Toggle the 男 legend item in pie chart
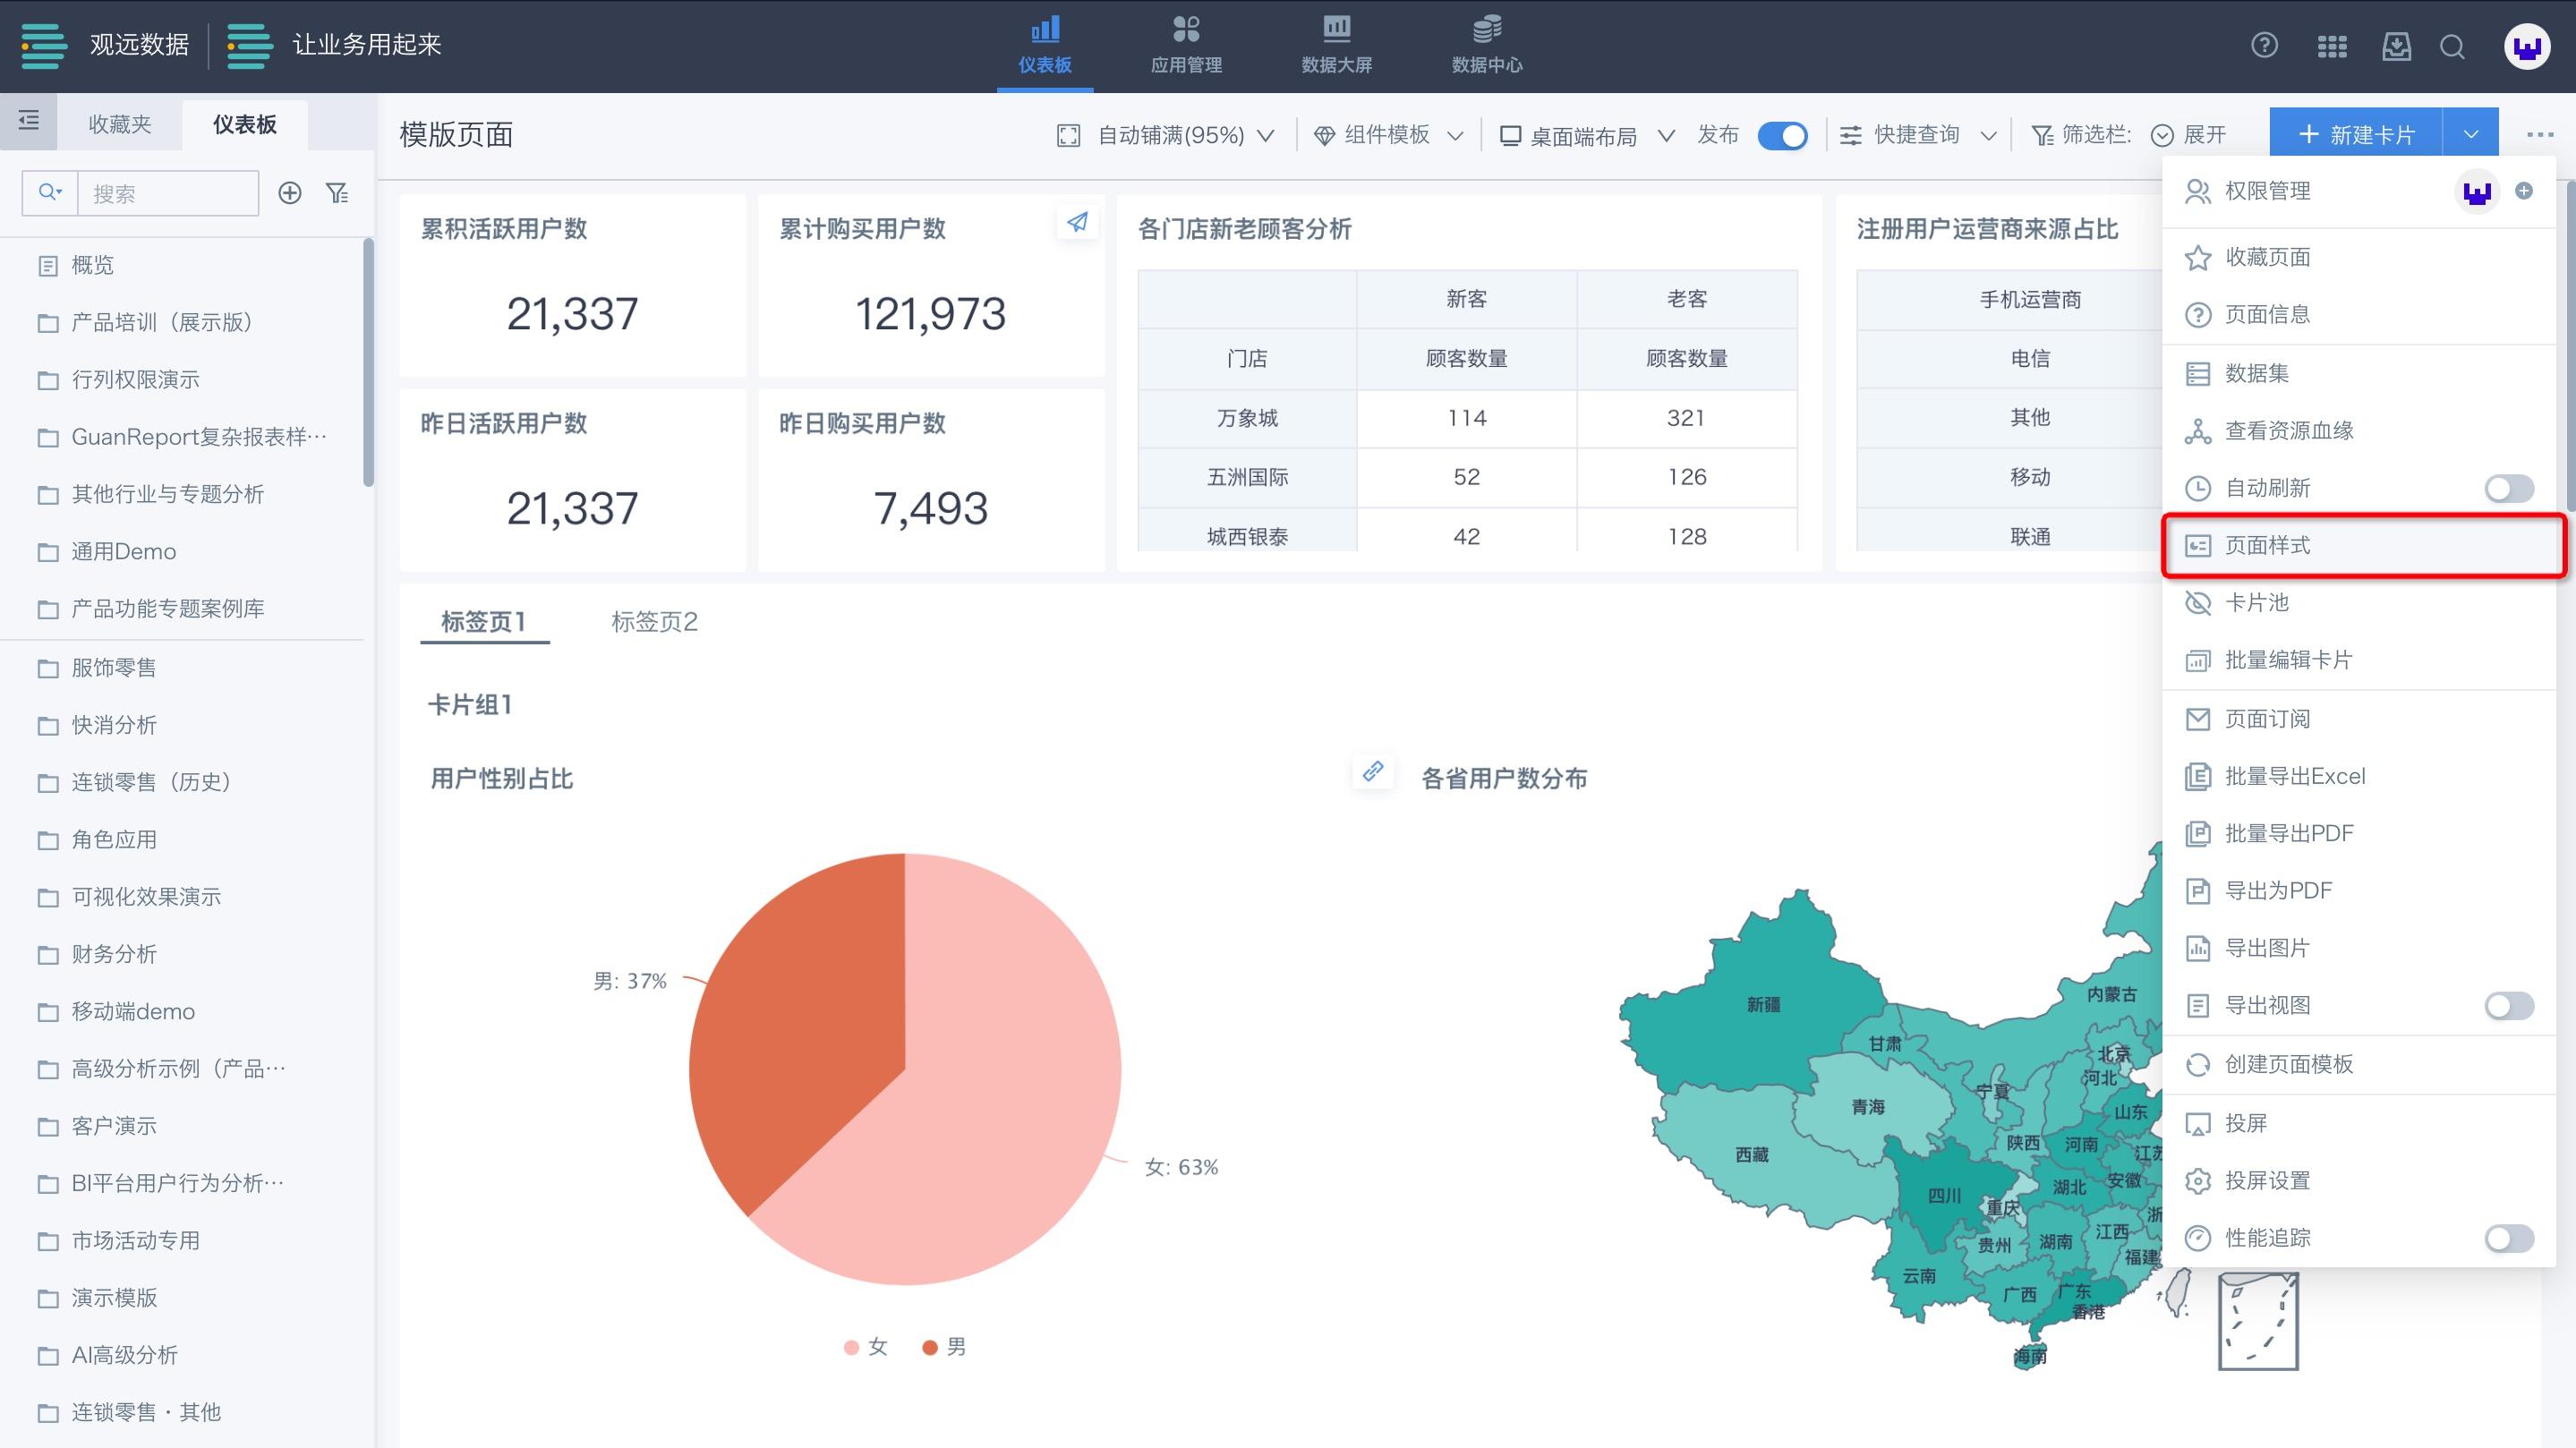This screenshot has height=1448, width=2576. (944, 1347)
